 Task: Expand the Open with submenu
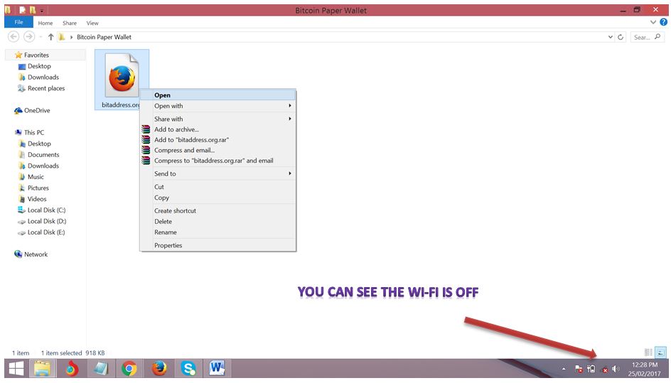point(290,106)
